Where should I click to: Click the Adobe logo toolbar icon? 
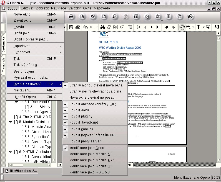pos(217,27)
